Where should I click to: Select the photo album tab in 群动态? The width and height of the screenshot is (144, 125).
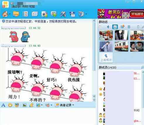[115, 27]
